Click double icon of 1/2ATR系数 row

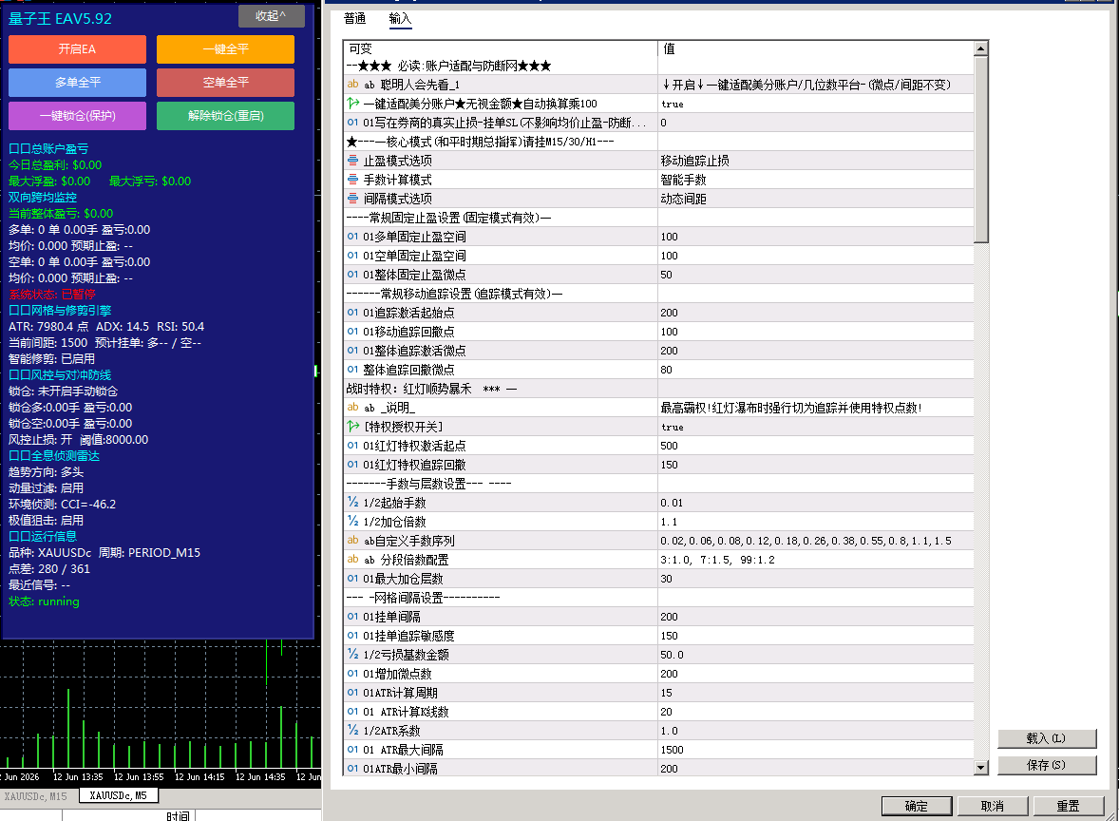tap(352, 731)
